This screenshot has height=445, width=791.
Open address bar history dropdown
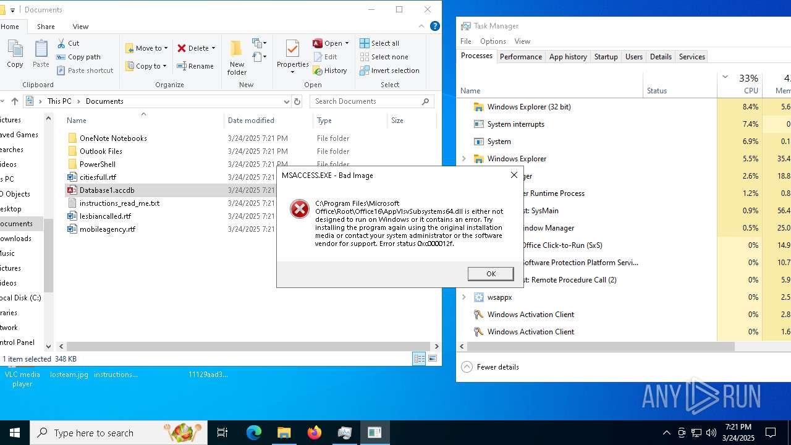point(286,101)
